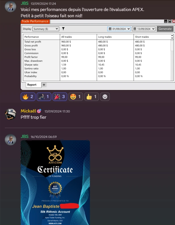
Task: Select the Ulcer index row label
Action: coord(31,72)
